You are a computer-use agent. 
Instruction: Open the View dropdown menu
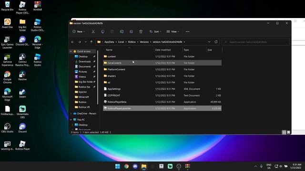173,32
